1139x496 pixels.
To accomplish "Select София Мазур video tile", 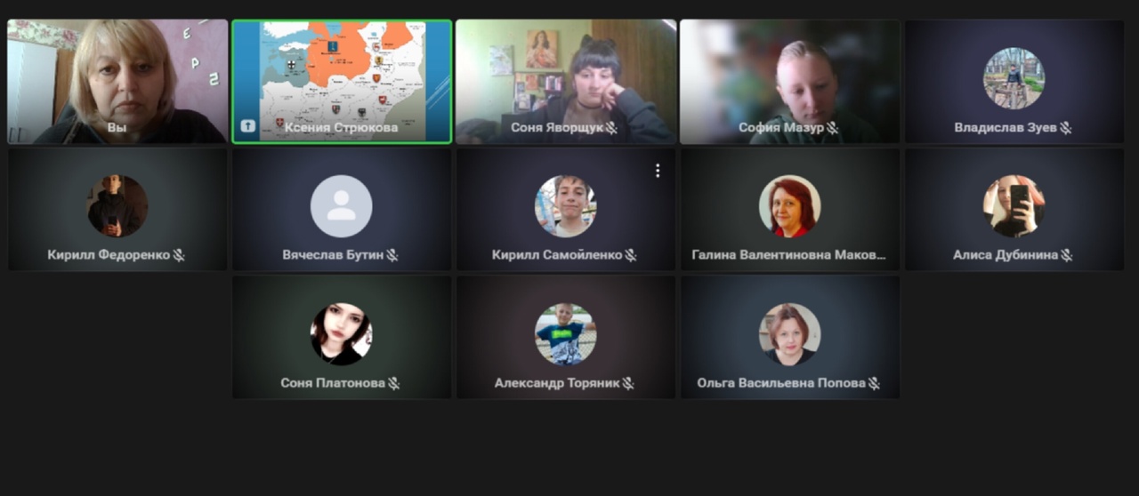I will 790,82.
